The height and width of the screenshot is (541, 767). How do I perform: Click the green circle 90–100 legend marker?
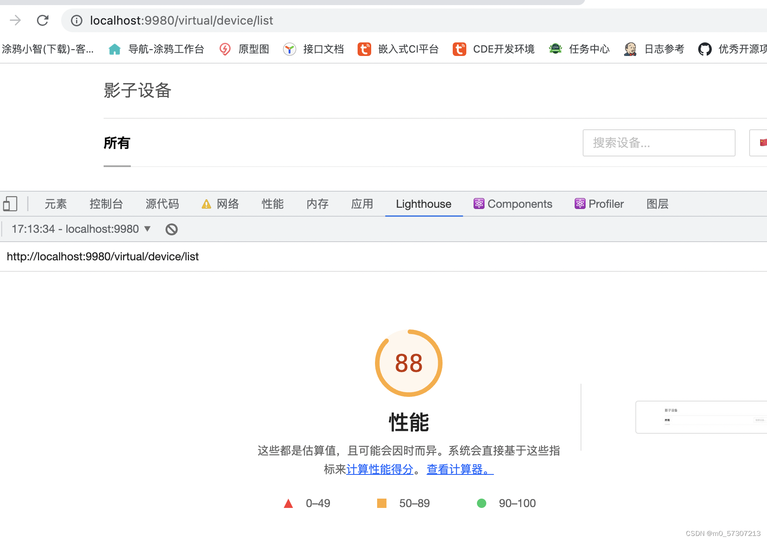482,503
